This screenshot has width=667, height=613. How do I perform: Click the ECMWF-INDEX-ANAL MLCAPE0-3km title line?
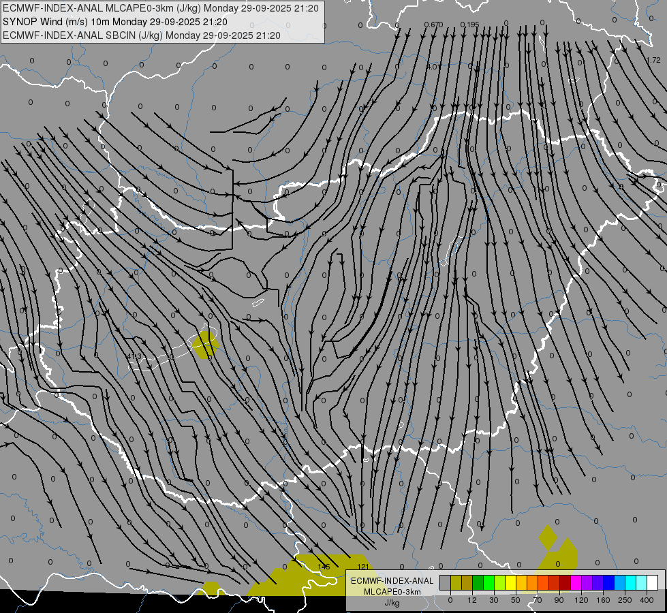click(160, 8)
